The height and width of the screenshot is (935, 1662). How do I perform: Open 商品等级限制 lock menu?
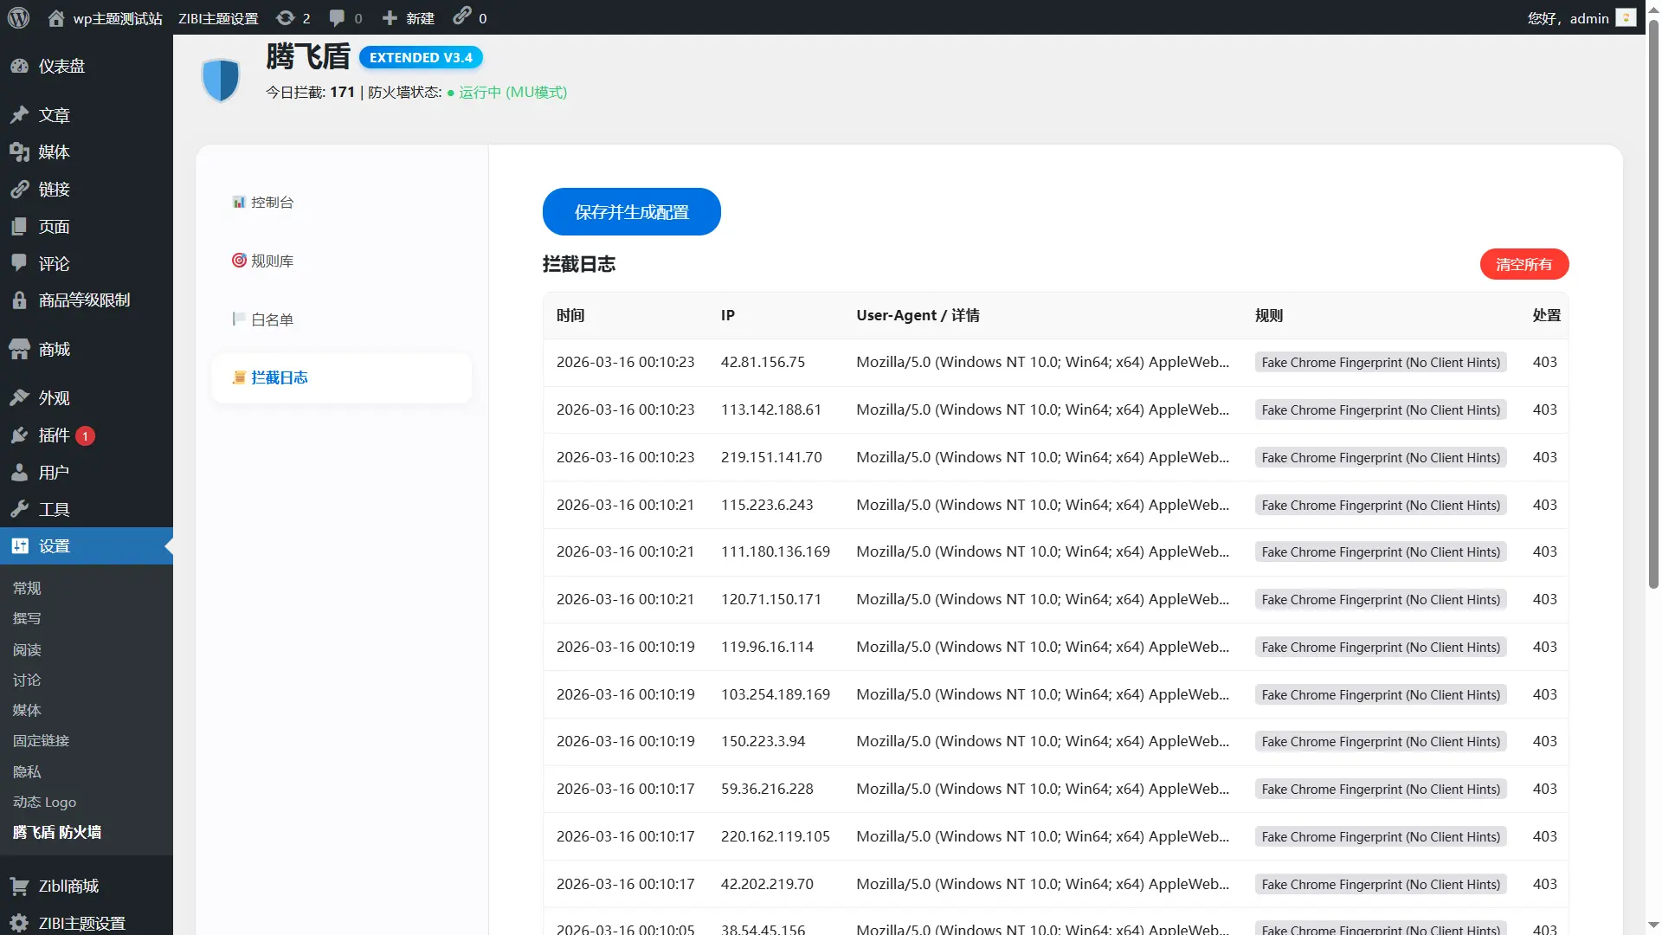(x=83, y=300)
